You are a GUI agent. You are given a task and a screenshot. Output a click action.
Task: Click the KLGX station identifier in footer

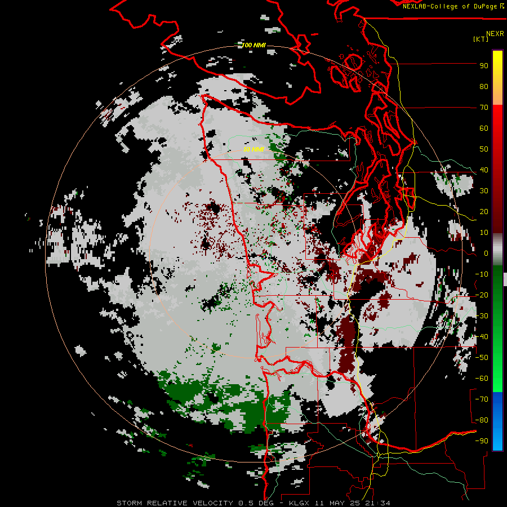299,503
